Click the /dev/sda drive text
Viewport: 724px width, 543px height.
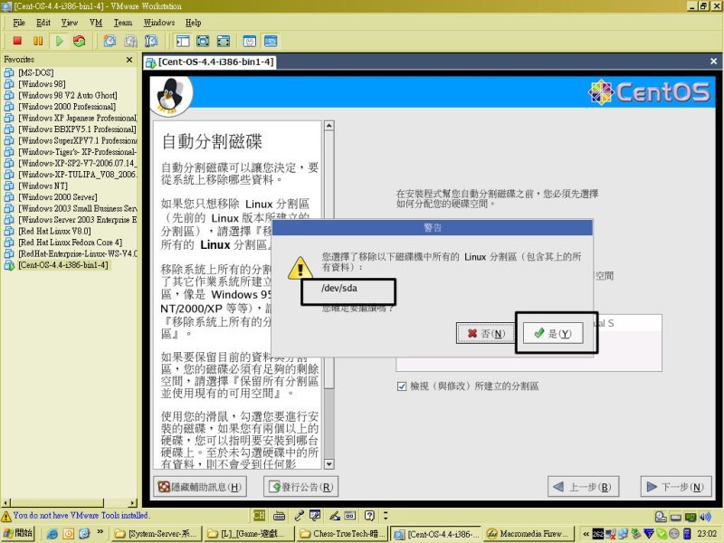(339, 288)
